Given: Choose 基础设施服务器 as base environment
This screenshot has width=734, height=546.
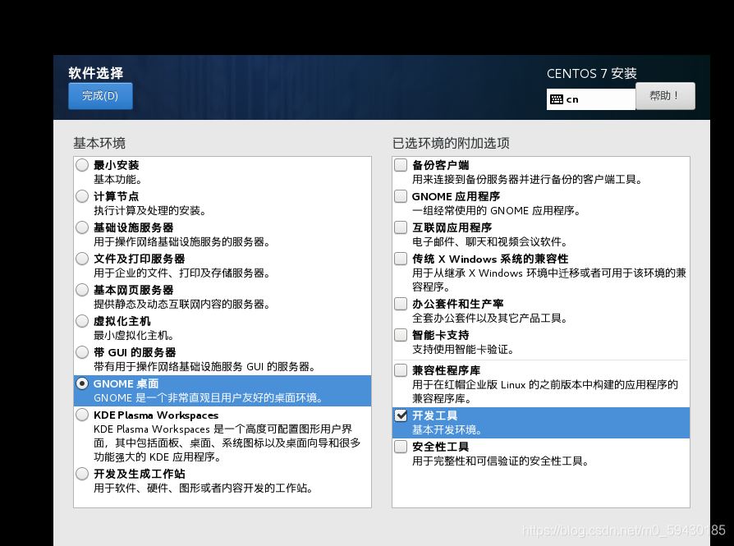Looking at the screenshot, I should 82,227.
